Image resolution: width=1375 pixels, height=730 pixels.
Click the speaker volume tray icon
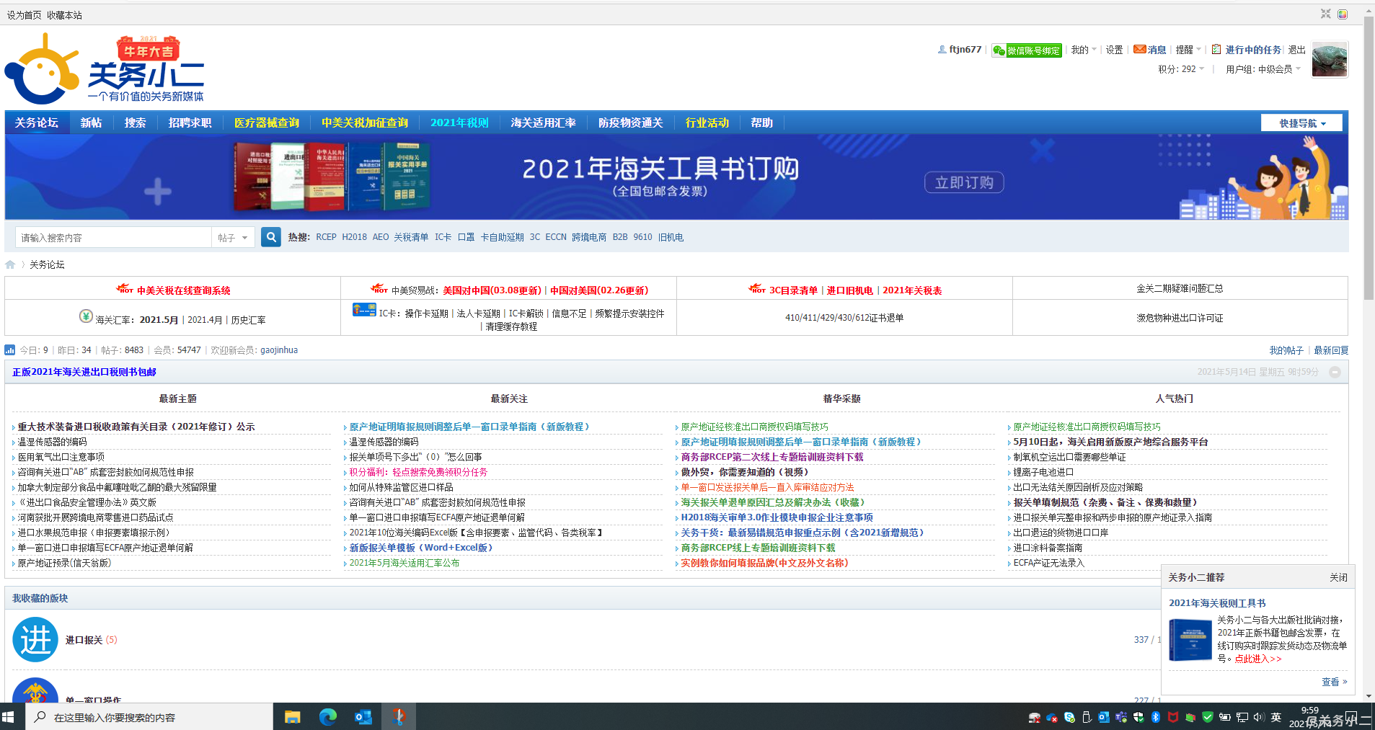coord(1259,717)
